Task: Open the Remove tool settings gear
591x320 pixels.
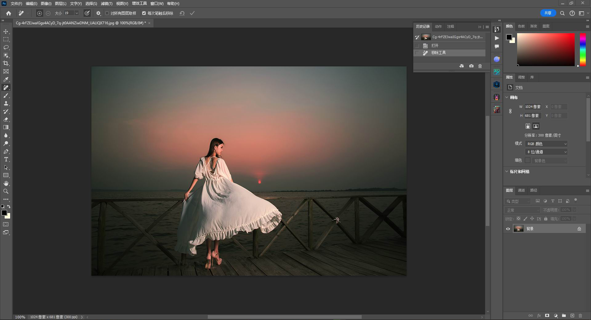Action: [98, 13]
